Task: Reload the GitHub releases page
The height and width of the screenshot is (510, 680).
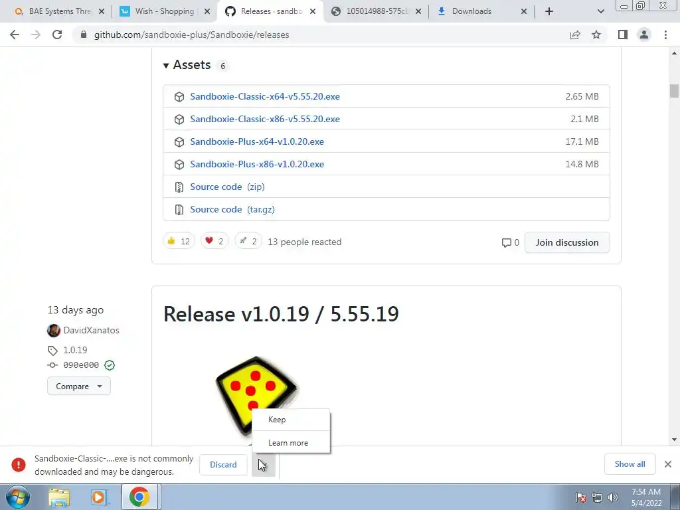Action: coord(57,35)
